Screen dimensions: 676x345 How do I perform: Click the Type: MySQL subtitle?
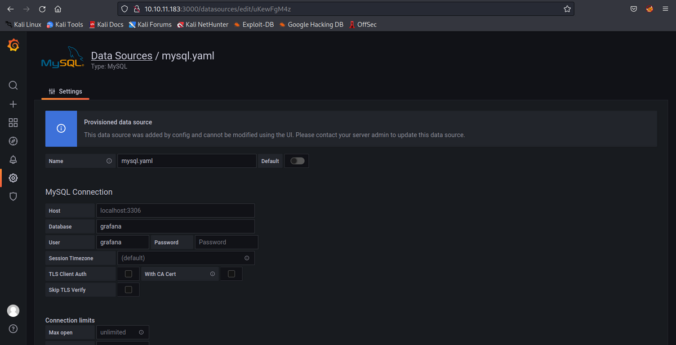point(109,66)
